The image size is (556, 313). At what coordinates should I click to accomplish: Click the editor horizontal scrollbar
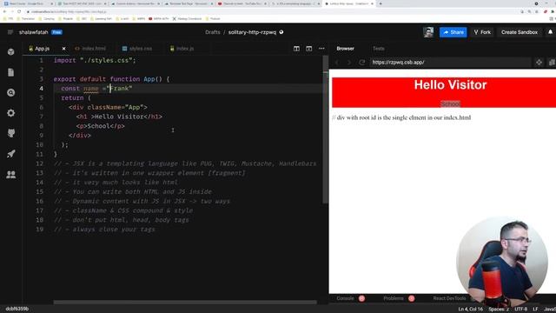click(x=185, y=303)
